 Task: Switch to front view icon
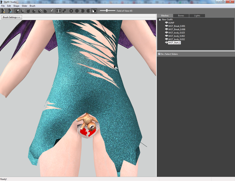click(x=71, y=11)
